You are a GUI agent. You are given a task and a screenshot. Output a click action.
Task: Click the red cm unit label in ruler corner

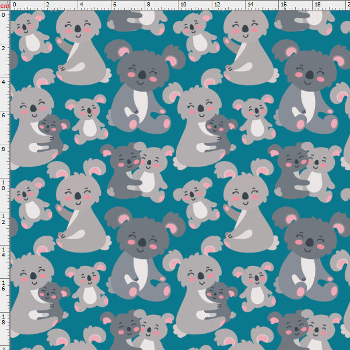point(5,6)
